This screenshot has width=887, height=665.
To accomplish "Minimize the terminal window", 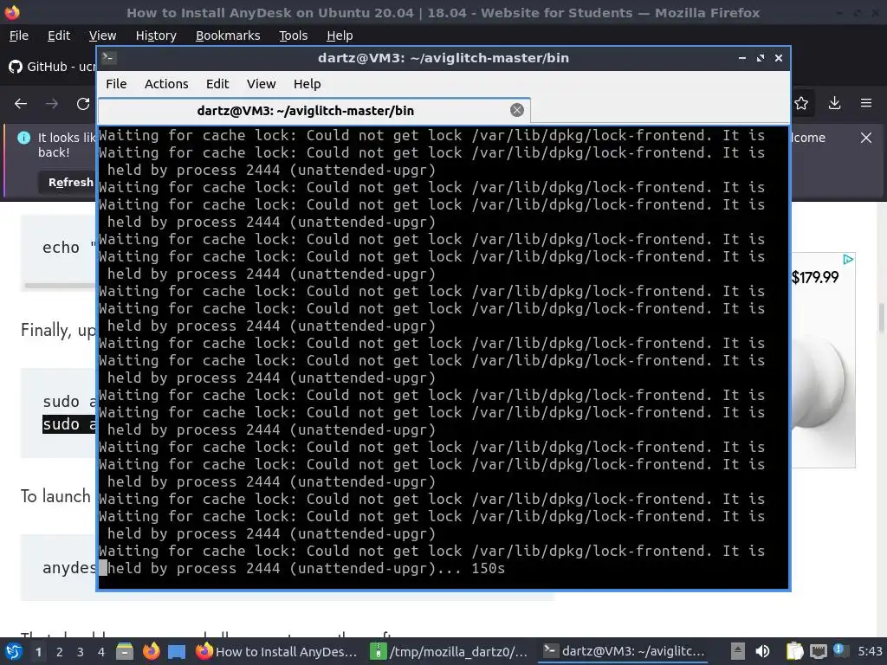I will [x=742, y=58].
